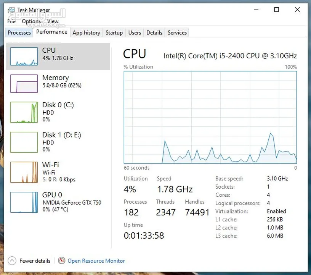Open the File menu
The height and width of the screenshot is (275, 311).
11,21
